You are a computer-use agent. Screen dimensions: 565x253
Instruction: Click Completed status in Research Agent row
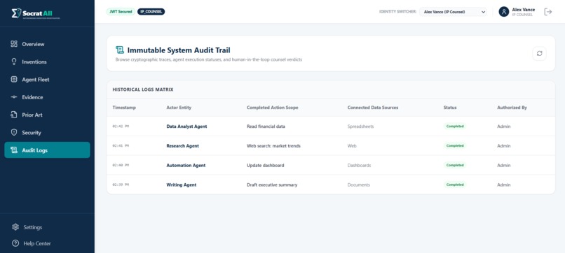(455, 145)
